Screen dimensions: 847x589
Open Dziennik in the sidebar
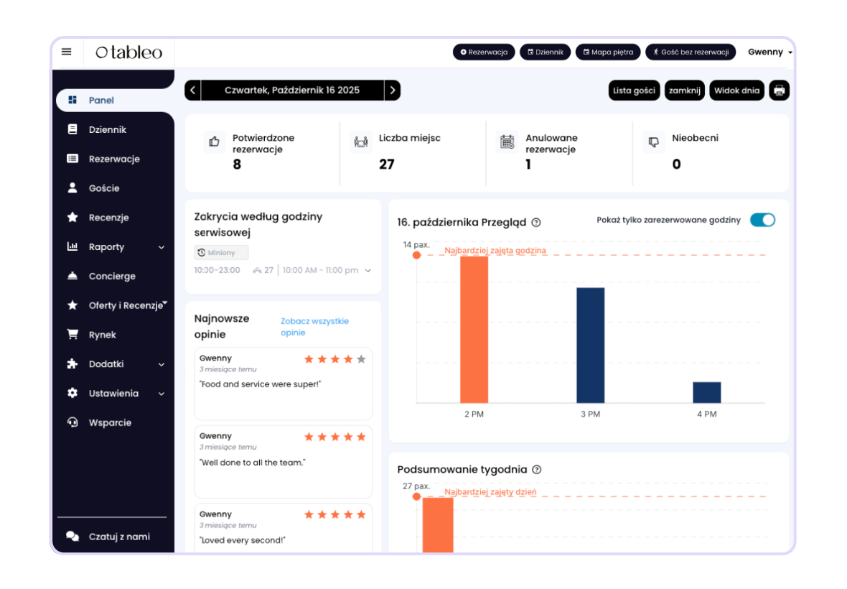pyautogui.click(x=107, y=129)
